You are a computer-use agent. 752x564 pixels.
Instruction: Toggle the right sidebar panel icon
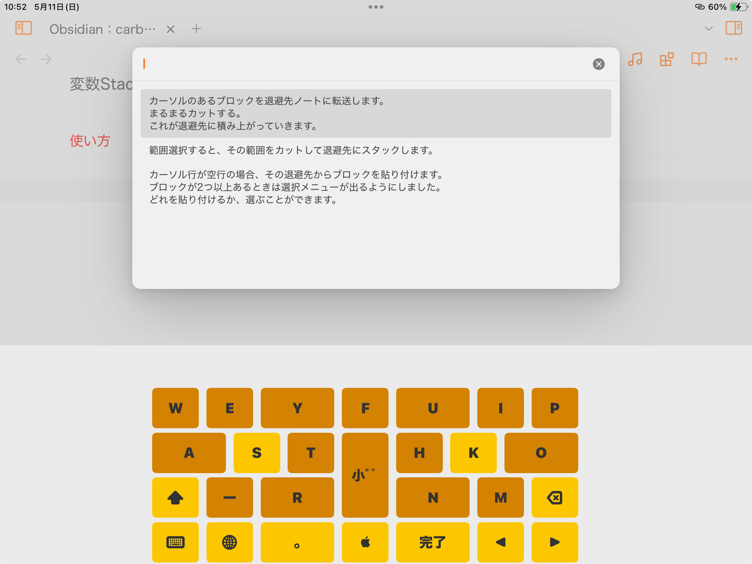click(x=733, y=28)
